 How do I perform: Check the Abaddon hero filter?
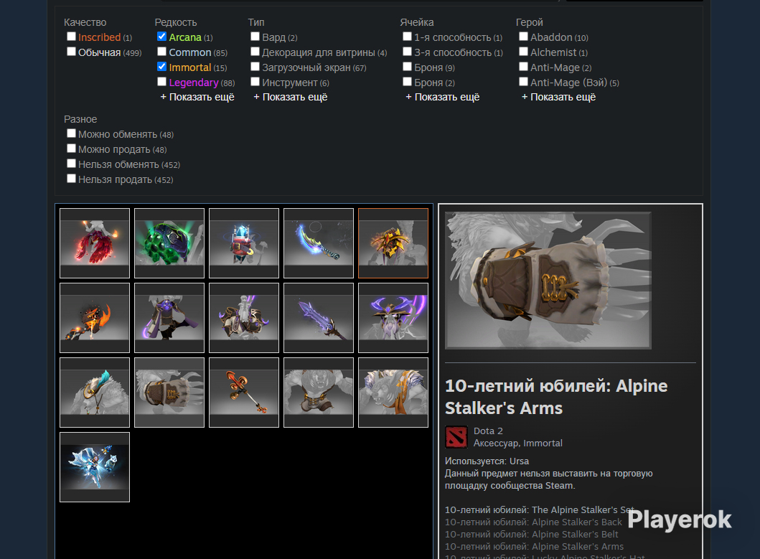point(523,37)
